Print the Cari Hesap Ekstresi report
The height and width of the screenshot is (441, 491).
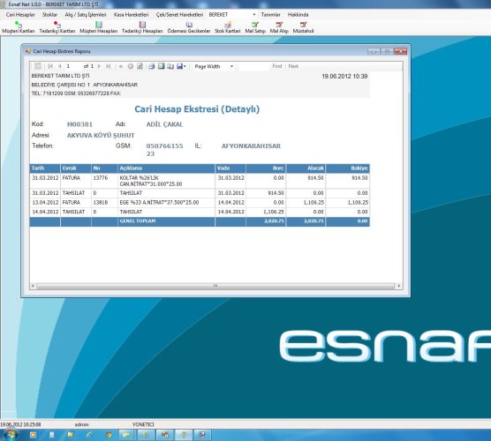(x=152, y=66)
